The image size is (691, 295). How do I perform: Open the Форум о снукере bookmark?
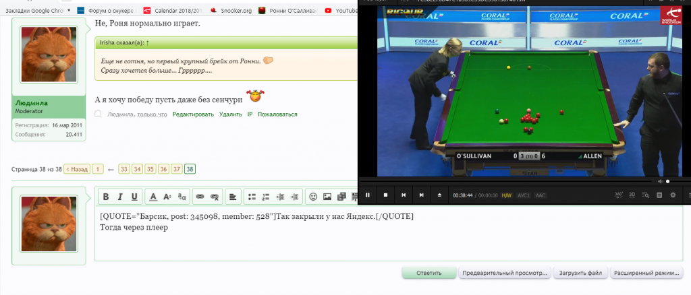coord(106,11)
